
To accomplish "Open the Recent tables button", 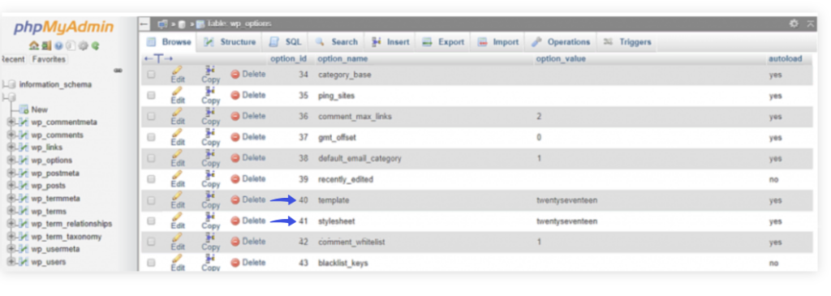I will click(x=13, y=59).
